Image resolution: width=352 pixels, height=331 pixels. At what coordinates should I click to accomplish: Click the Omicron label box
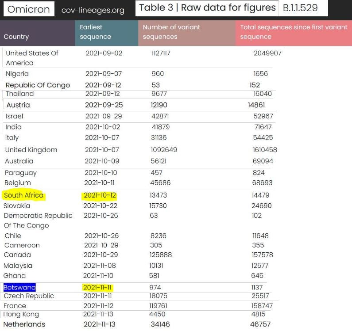(29, 9)
